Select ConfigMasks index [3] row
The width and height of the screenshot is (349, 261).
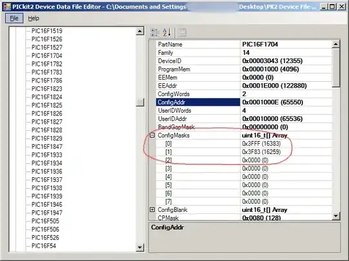coord(244,168)
